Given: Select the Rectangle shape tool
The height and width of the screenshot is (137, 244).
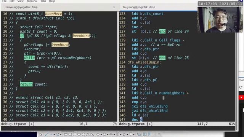Looking at the screenshot, I should tap(66, 134).
